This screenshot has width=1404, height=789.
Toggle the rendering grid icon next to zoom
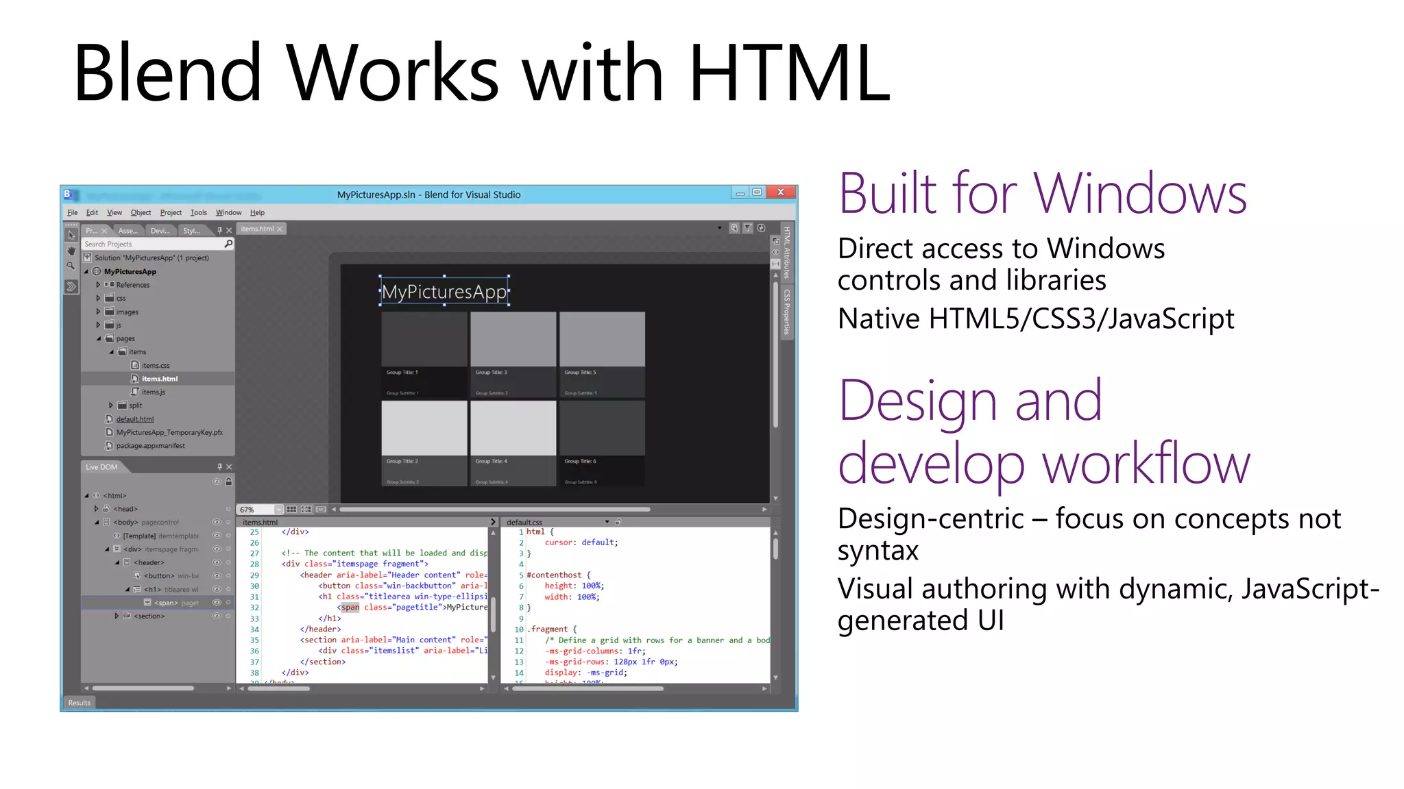pyautogui.click(x=291, y=510)
